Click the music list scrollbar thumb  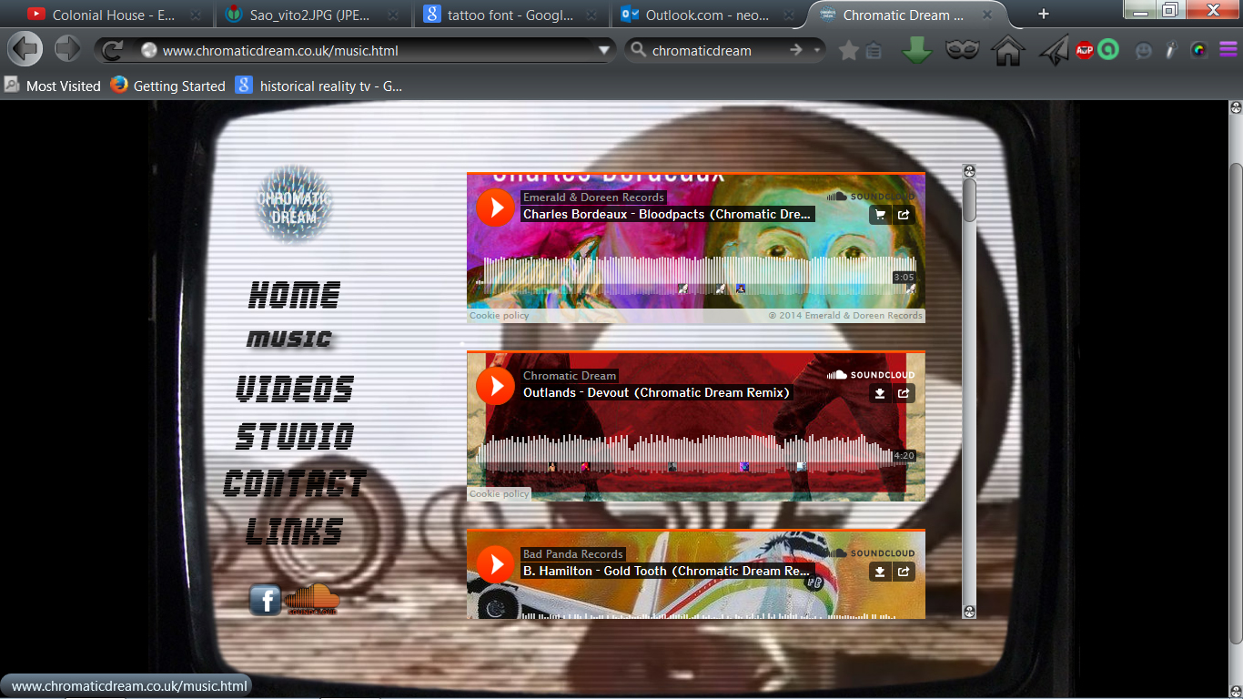click(969, 199)
